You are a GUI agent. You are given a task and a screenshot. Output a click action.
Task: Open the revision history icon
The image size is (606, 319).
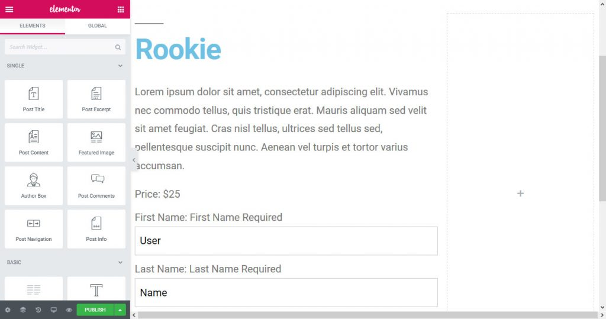pos(38,310)
